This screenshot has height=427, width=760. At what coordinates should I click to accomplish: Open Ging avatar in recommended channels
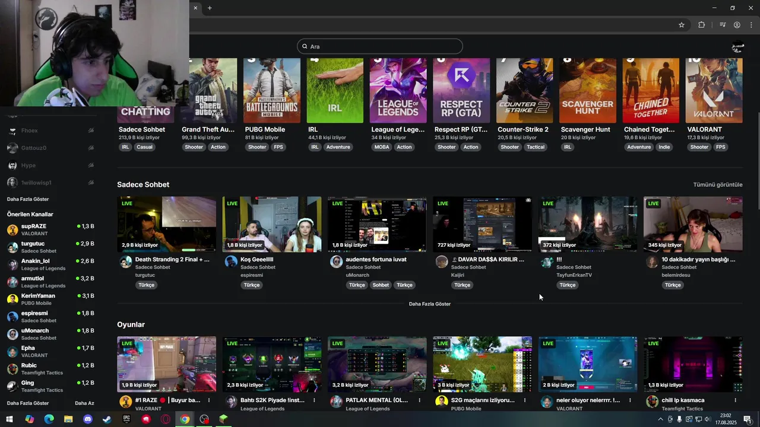click(x=12, y=386)
